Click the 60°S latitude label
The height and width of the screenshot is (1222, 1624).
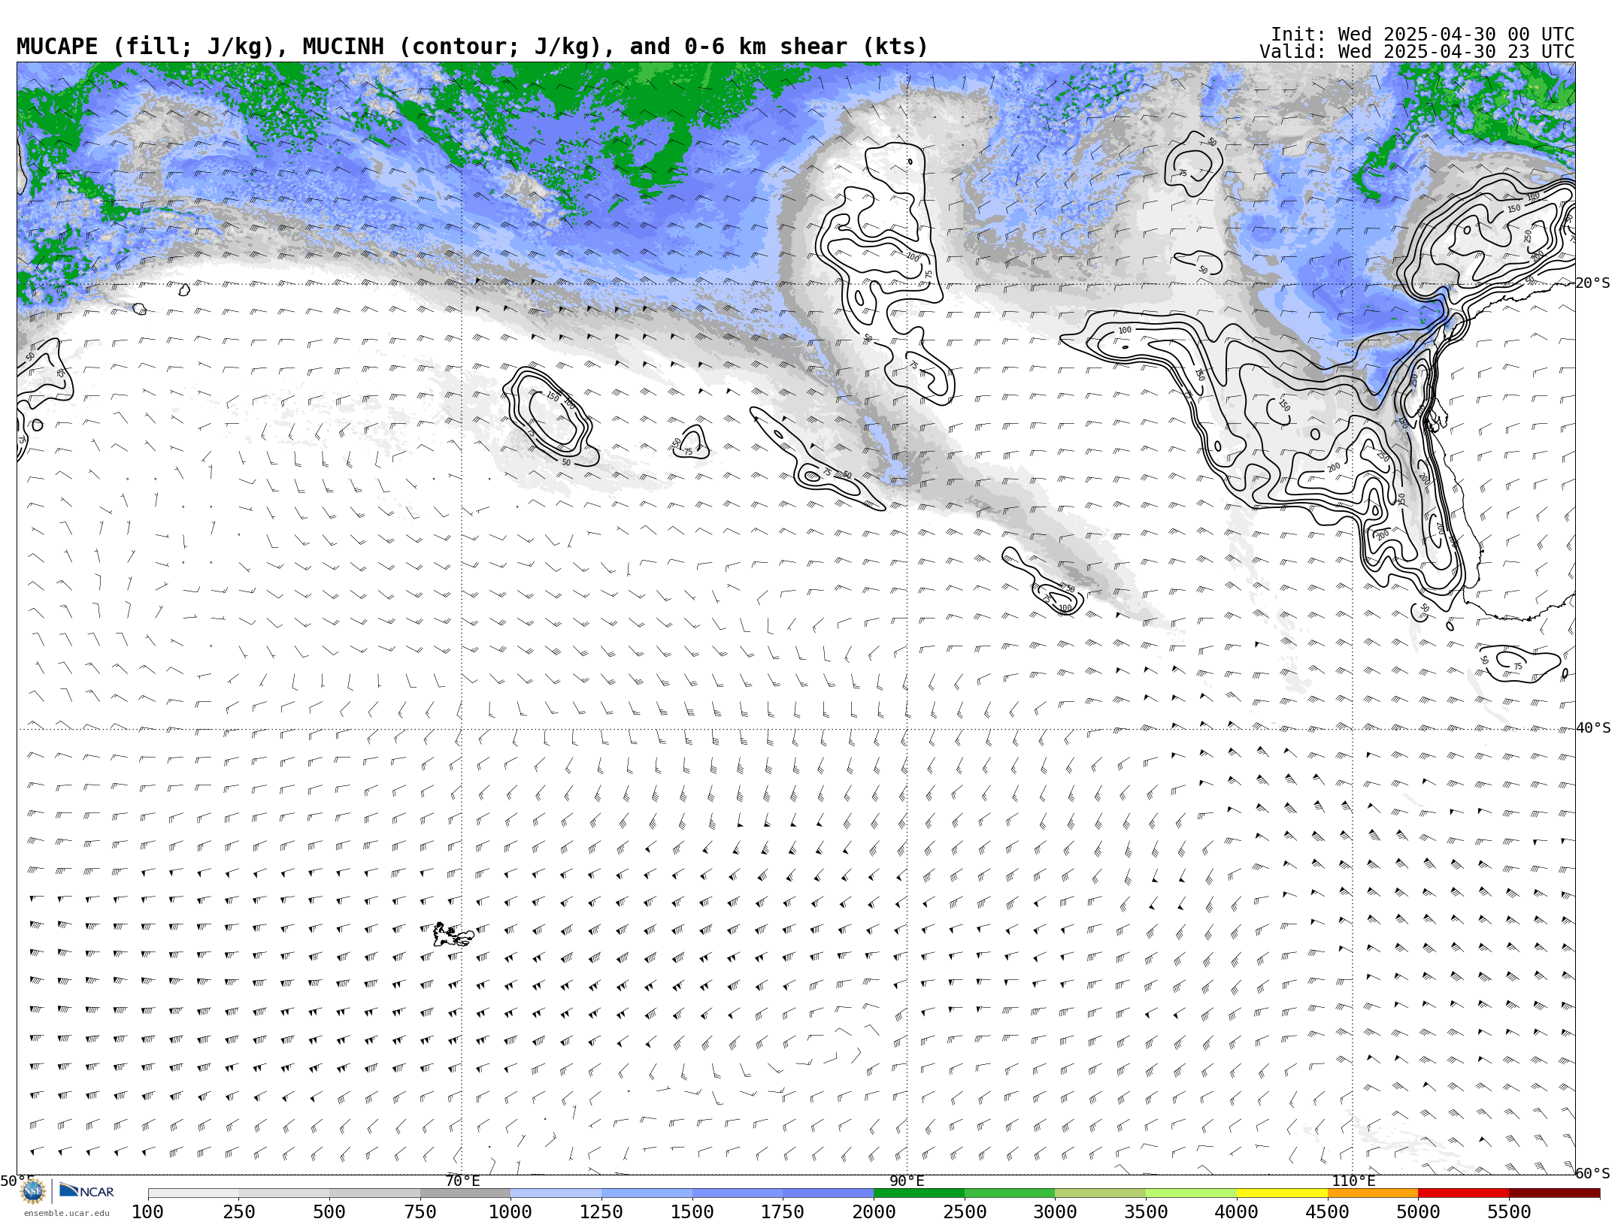click(x=1593, y=1174)
